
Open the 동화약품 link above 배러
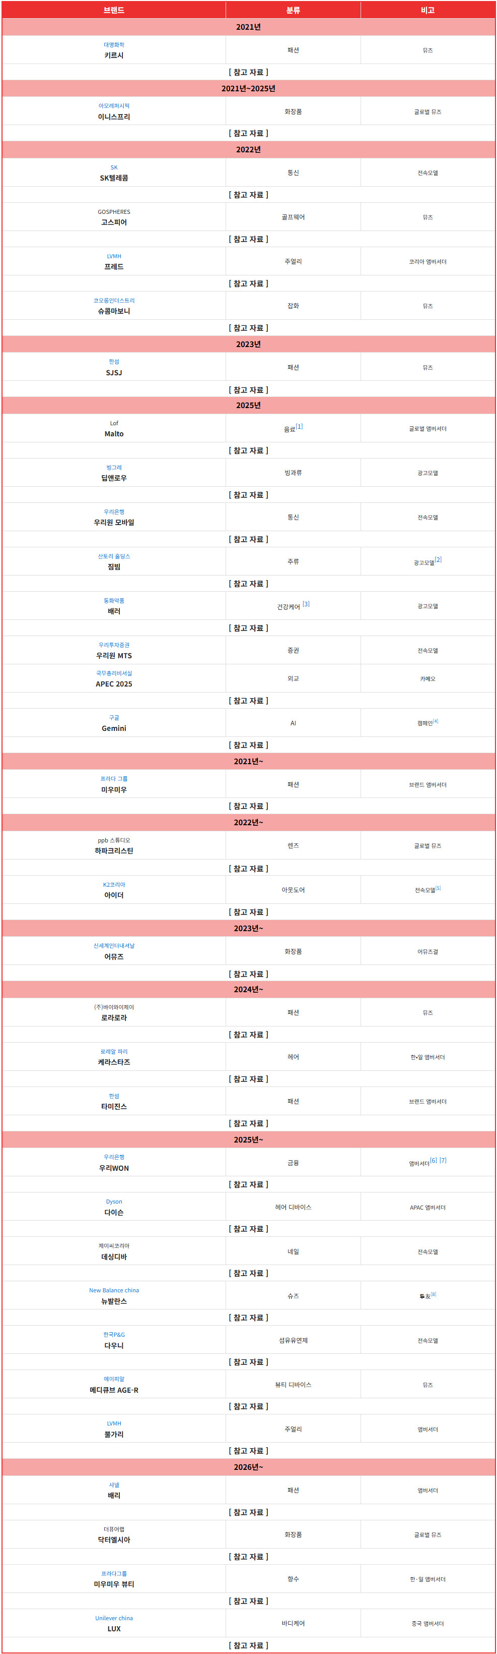click(x=114, y=600)
